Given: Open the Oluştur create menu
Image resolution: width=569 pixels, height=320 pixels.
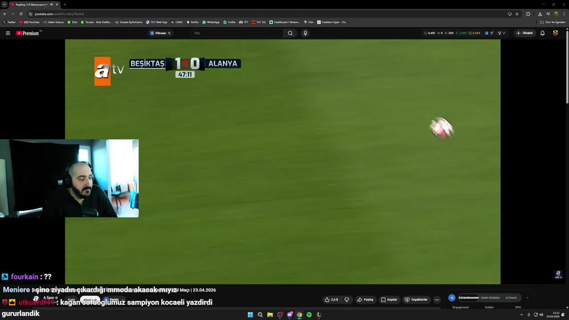Looking at the screenshot, I should click(x=525, y=33).
